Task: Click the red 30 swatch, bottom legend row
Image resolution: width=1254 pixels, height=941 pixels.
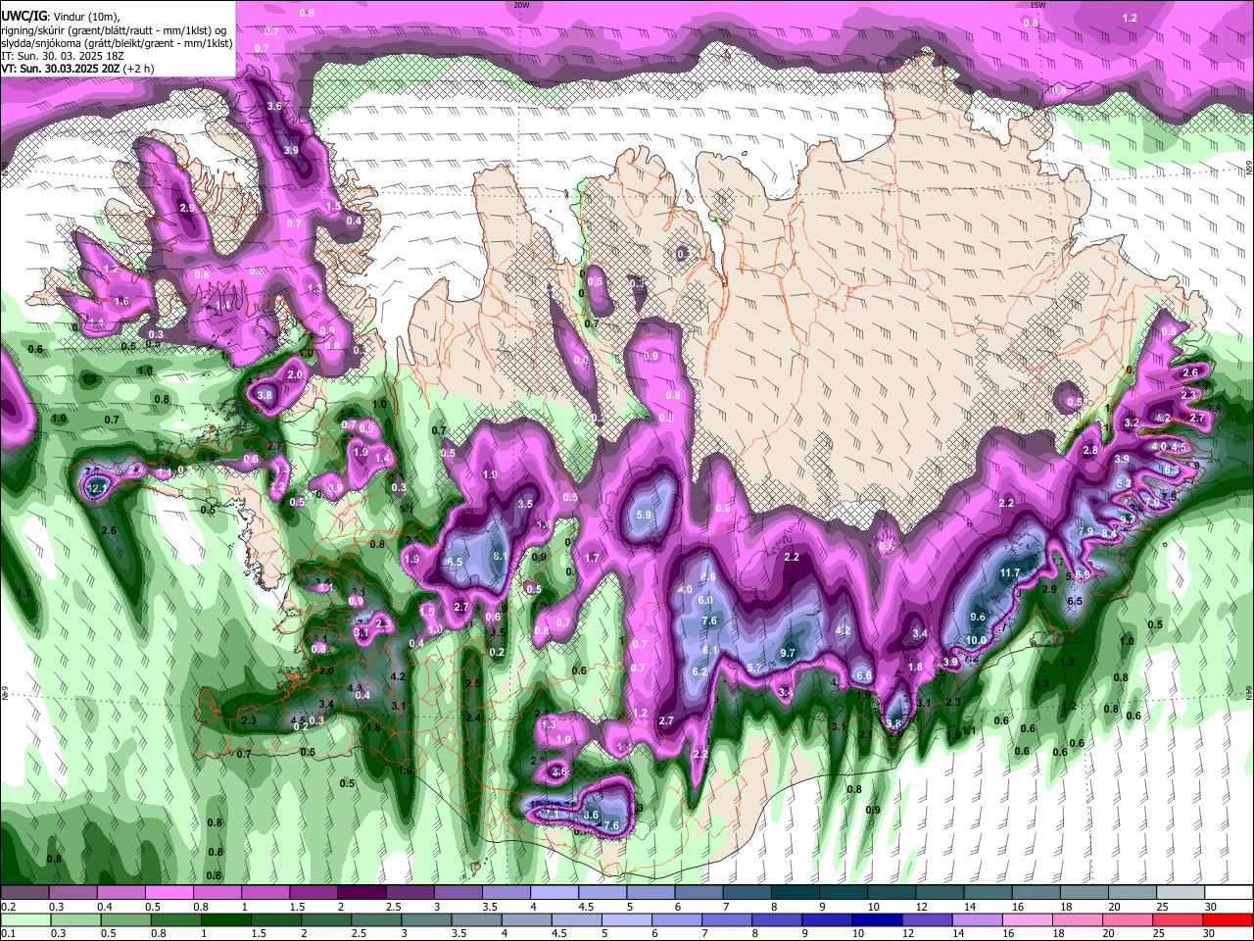Action: pyautogui.click(x=1227, y=919)
